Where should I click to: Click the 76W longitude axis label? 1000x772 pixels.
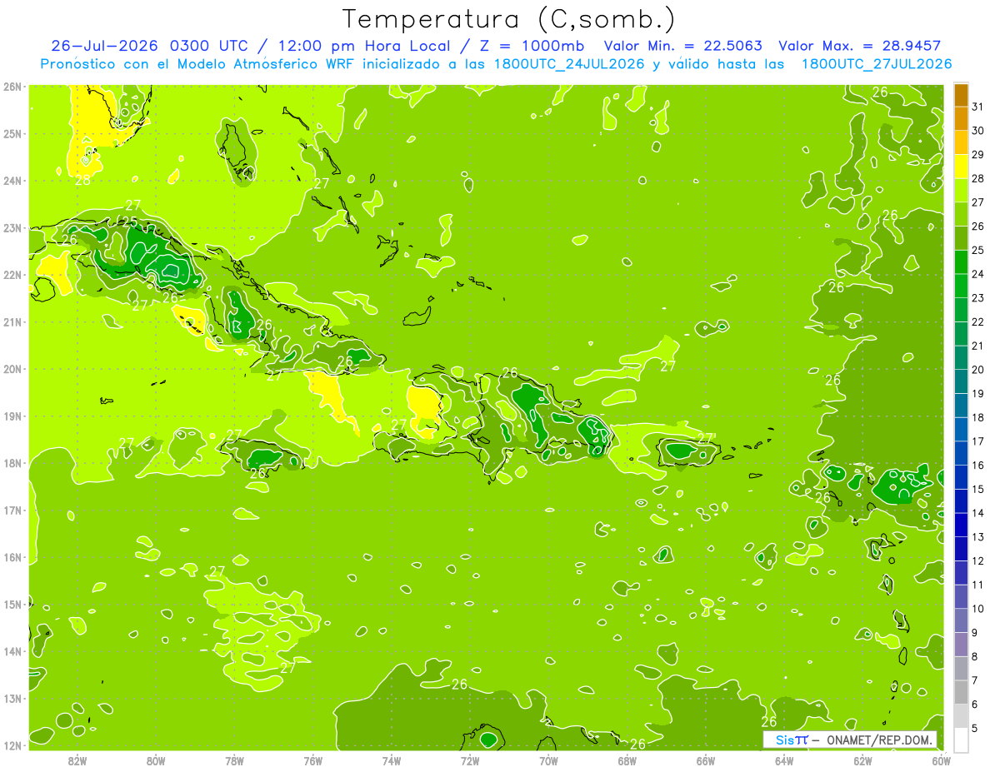(x=313, y=760)
